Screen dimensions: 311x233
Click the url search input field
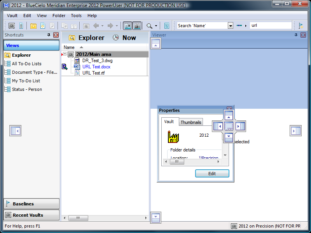click(271, 25)
